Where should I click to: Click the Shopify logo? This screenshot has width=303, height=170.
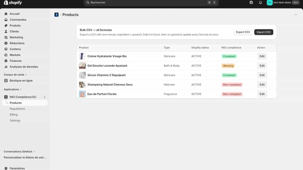[13, 3]
